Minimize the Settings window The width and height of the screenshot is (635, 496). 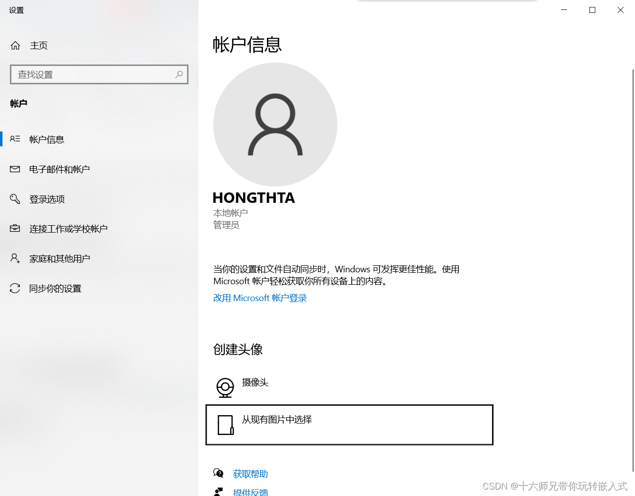click(x=564, y=10)
